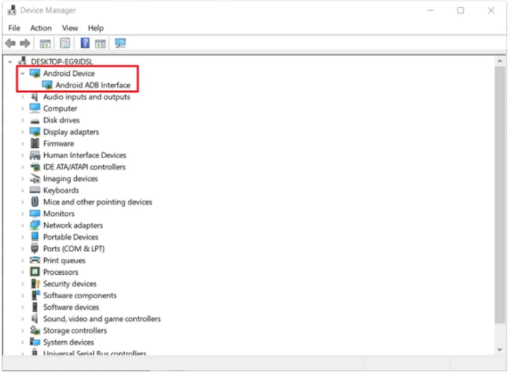Expand the Portable Devices category
Screen dimensions: 510x372
pos(23,237)
